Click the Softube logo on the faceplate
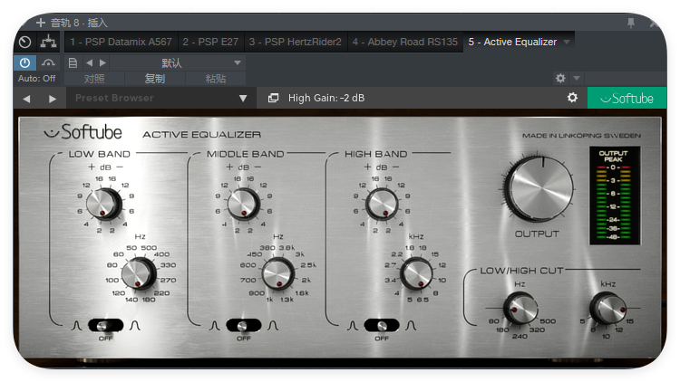This screenshot has height=382, width=680. (83, 132)
